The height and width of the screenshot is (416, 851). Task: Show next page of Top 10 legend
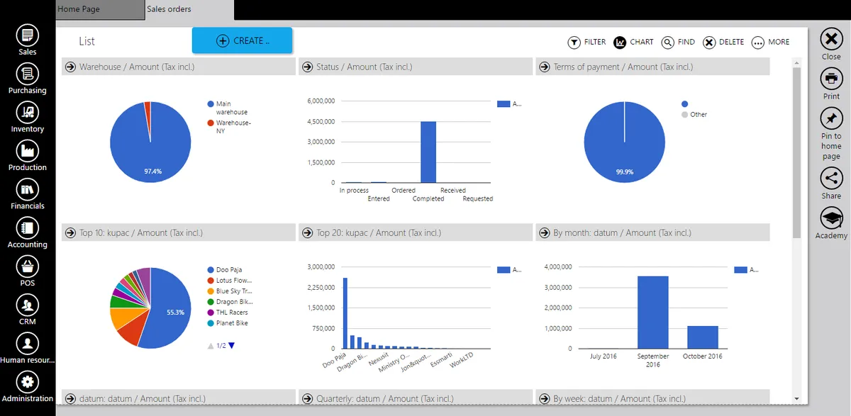click(x=231, y=346)
